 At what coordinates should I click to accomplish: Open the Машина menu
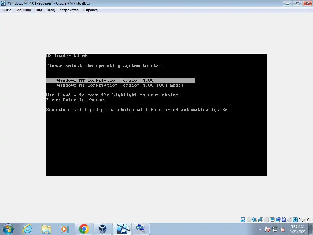(x=23, y=10)
